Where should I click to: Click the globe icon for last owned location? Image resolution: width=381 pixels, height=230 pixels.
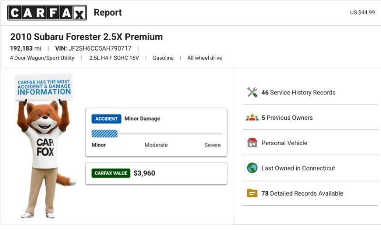(252, 168)
